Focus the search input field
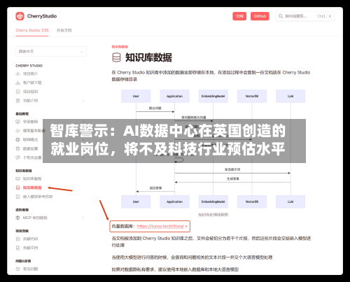This screenshot has width=350, height=282. pos(305,16)
